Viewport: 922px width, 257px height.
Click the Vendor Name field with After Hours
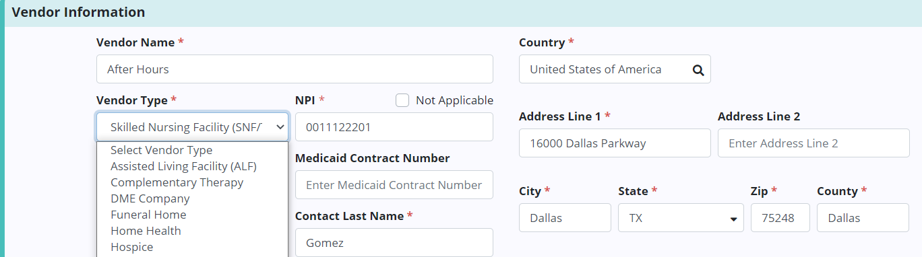295,69
